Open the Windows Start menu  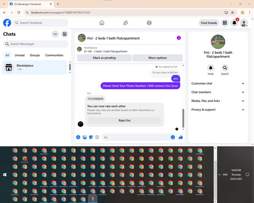(x=5, y=175)
